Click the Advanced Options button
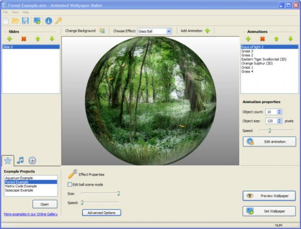301x229 pixels. (102, 213)
